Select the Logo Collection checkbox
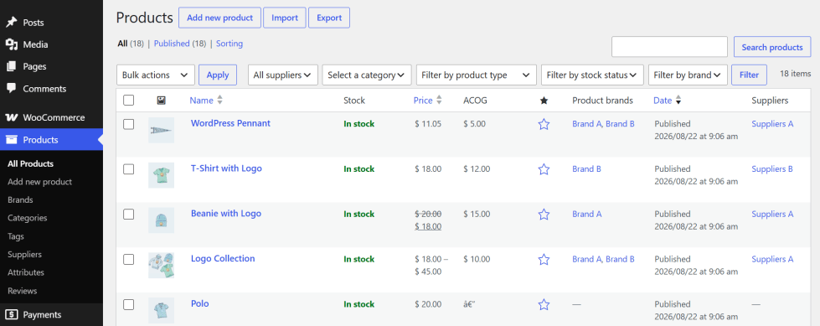This screenshot has width=820, height=326. tap(129, 259)
